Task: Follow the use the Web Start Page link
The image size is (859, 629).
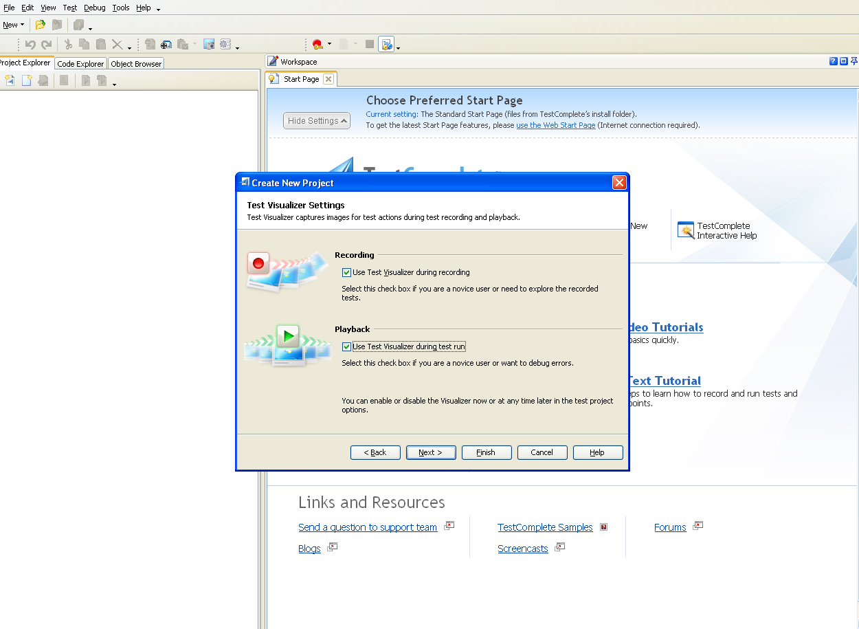Action: (555, 125)
